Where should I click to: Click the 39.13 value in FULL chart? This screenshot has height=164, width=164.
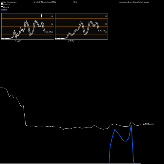click(x=102, y=31)
